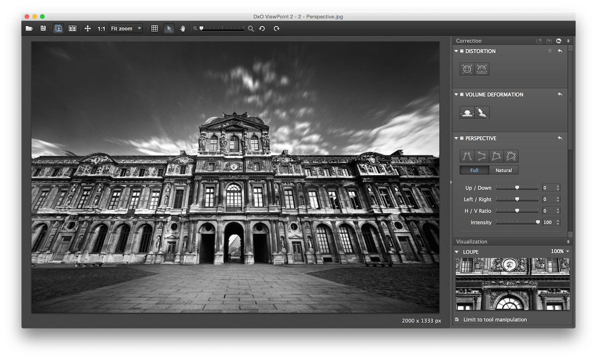
Task: Rotate image counterclockwise
Action: click(262, 29)
